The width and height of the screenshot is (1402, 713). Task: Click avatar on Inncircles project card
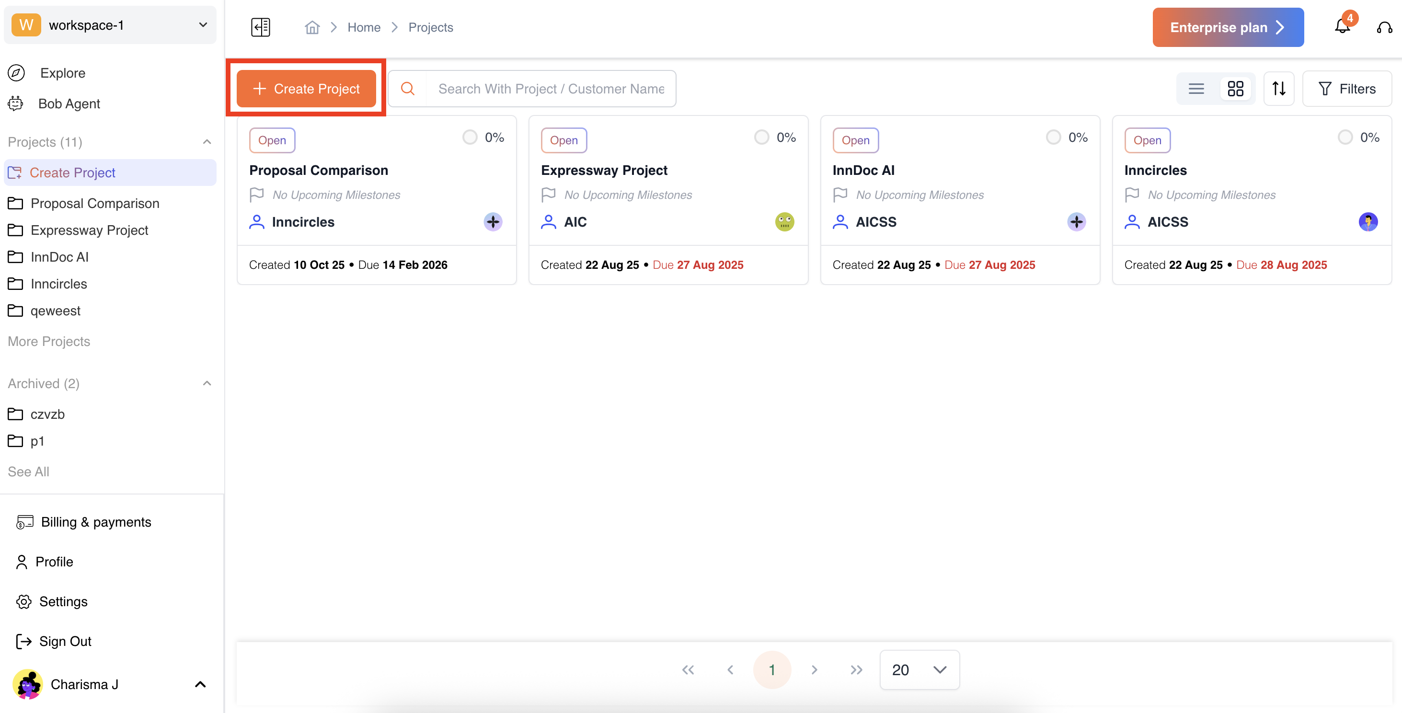point(1368,222)
